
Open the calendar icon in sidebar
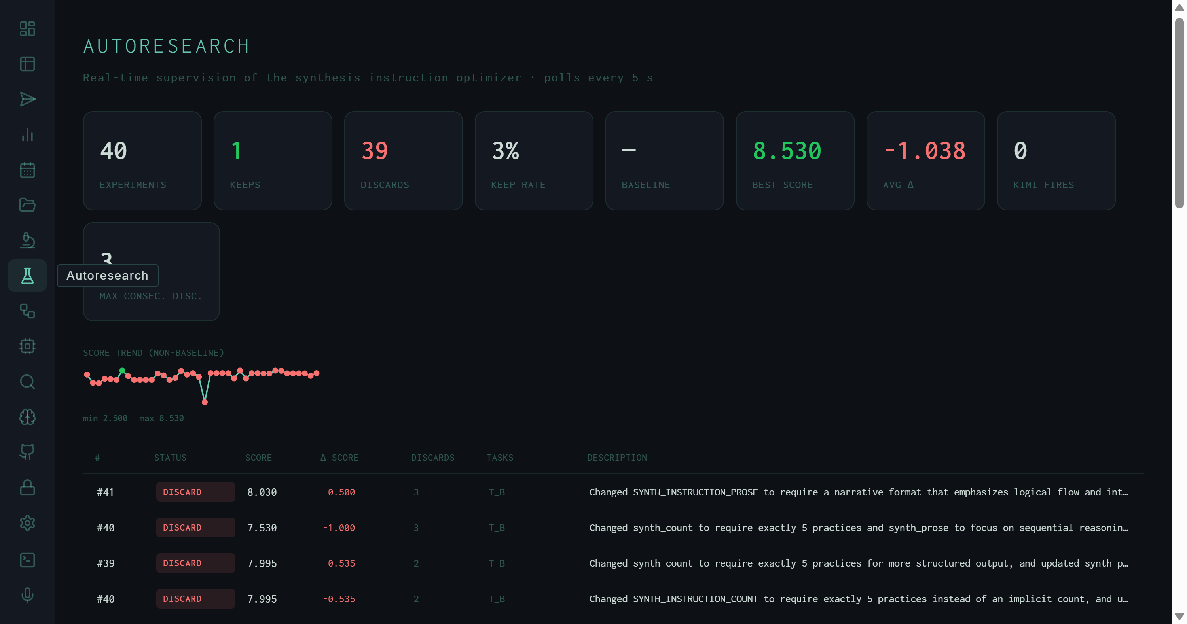point(27,170)
